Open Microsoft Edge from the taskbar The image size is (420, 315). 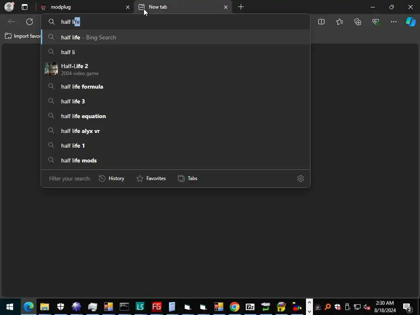coord(29,307)
